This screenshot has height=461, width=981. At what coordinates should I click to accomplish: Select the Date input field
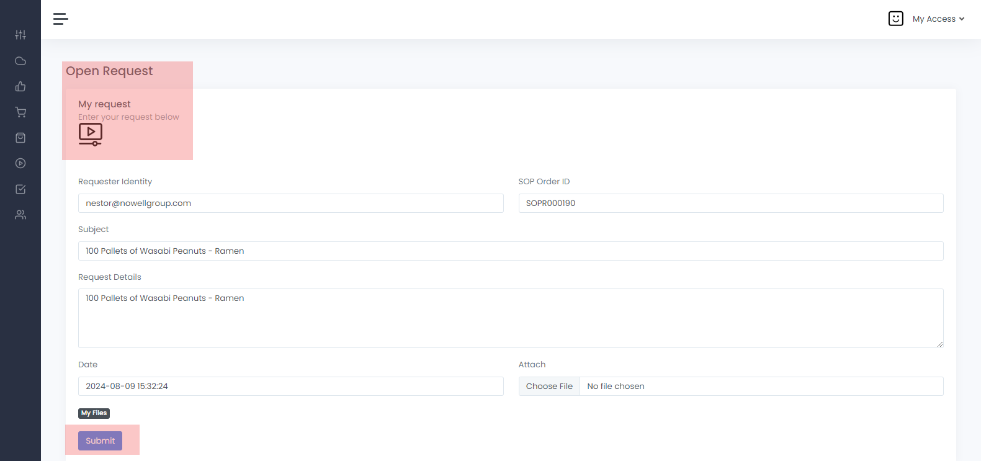(x=290, y=386)
